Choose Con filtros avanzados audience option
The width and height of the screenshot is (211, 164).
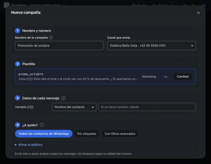click(x=120, y=134)
